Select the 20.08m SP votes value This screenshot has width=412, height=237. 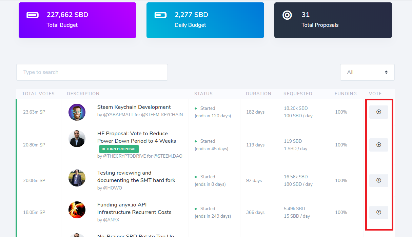tap(34, 180)
